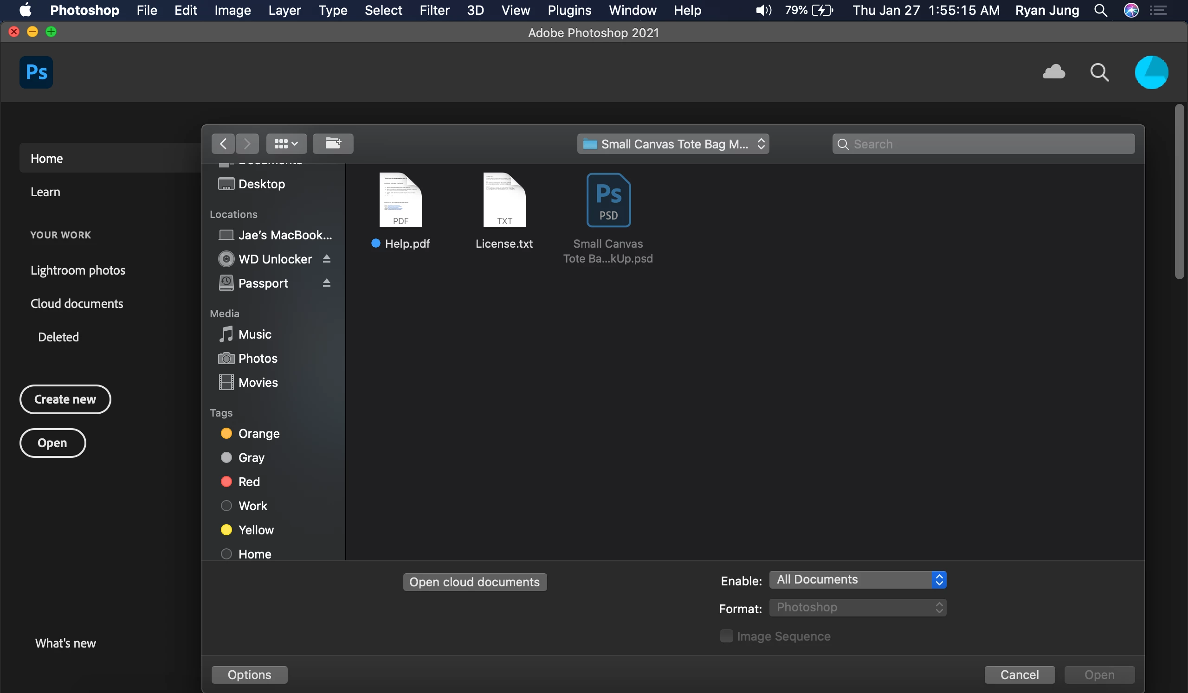Viewport: 1188px width, 693px height.
Task: Click the Photoshop Ps home logo
Action: click(36, 72)
